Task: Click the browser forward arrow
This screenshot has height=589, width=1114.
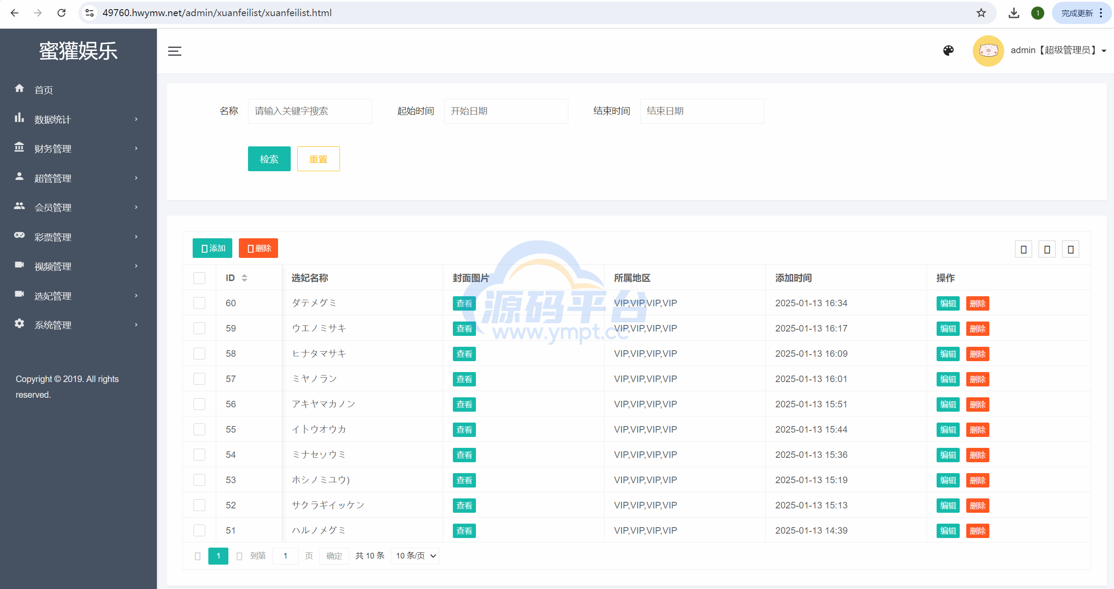Action: pyautogui.click(x=38, y=13)
